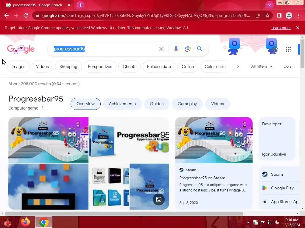The height and width of the screenshot is (228, 305).
Task: Bookmark this page with the star icon
Action: (x=267, y=15)
